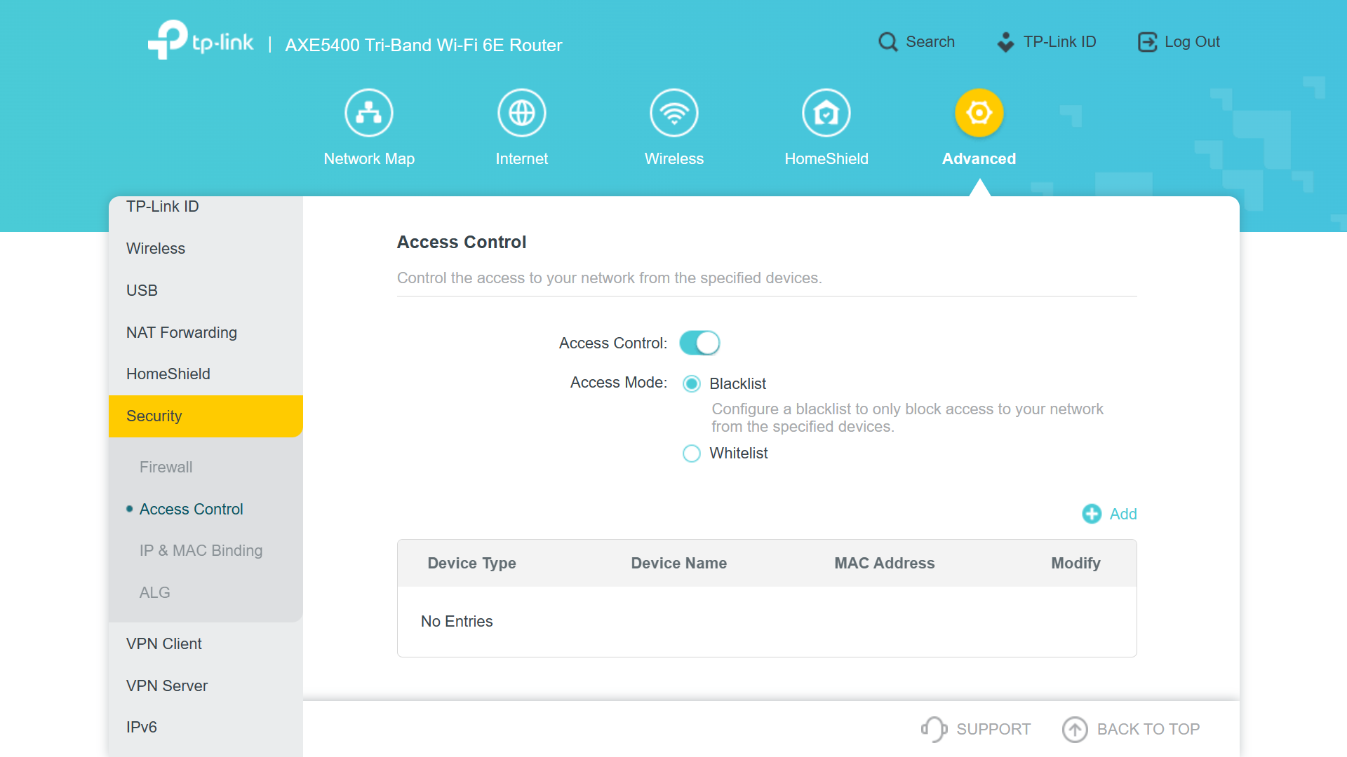Viewport: 1347px width, 757px height.
Task: Select the Blacklist access mode
Action: click(693, 383)
